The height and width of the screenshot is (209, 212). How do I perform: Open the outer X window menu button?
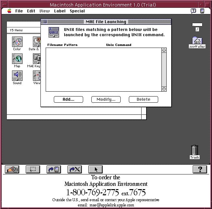(x=5, y=5)
